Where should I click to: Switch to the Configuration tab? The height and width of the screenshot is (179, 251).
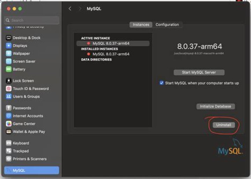click(x=167, y=25)
